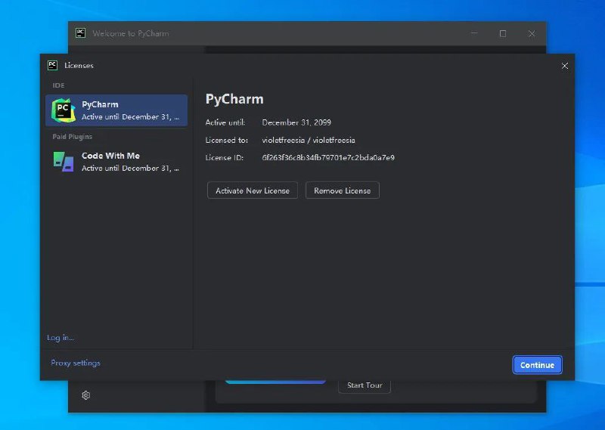Viewport: 605px width, 430px height.
Task: Click the PyCharm product icon in license list
Action: click(x=63, y=110)
